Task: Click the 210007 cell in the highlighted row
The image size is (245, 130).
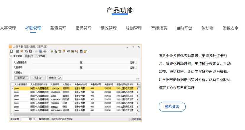Action: (110, 88)
